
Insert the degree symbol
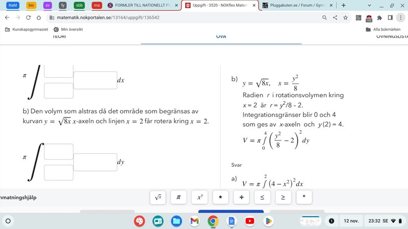tap(304, 197)
